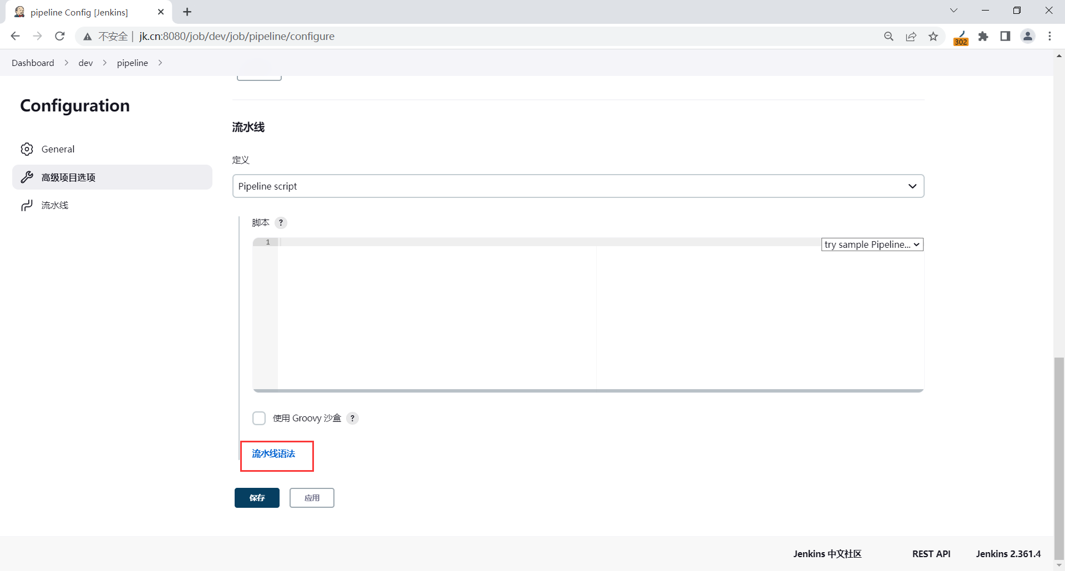The width and height of the screenshot is (1065, 571).
Task: Navigate to Dashboard breadcrumb
Action: [x=33, y=63]
